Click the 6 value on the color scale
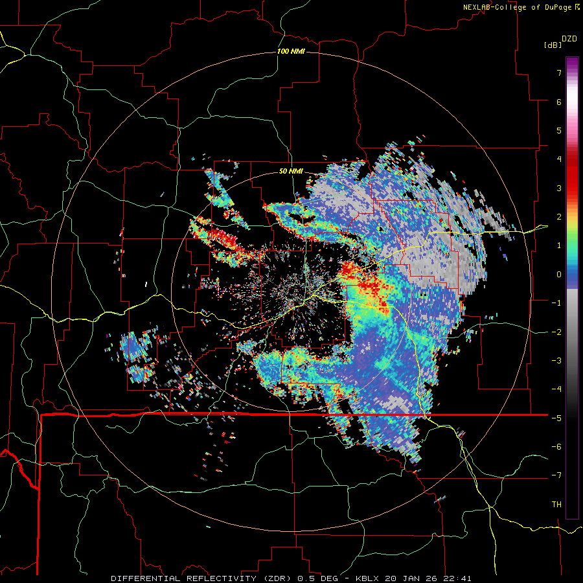The image size is (583, 583). click(x=559, y=102)
